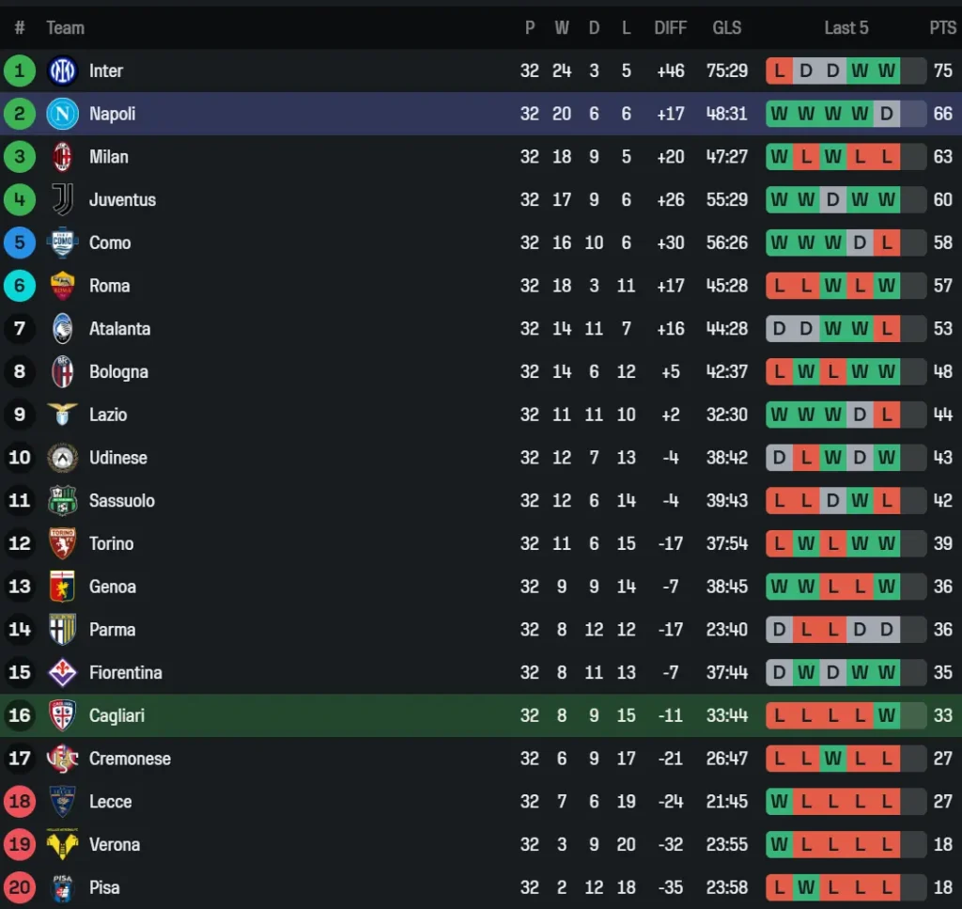Screen dimensions: 962x909
Task: Select the Lazio eagle logo
Action: pos(62,415)
